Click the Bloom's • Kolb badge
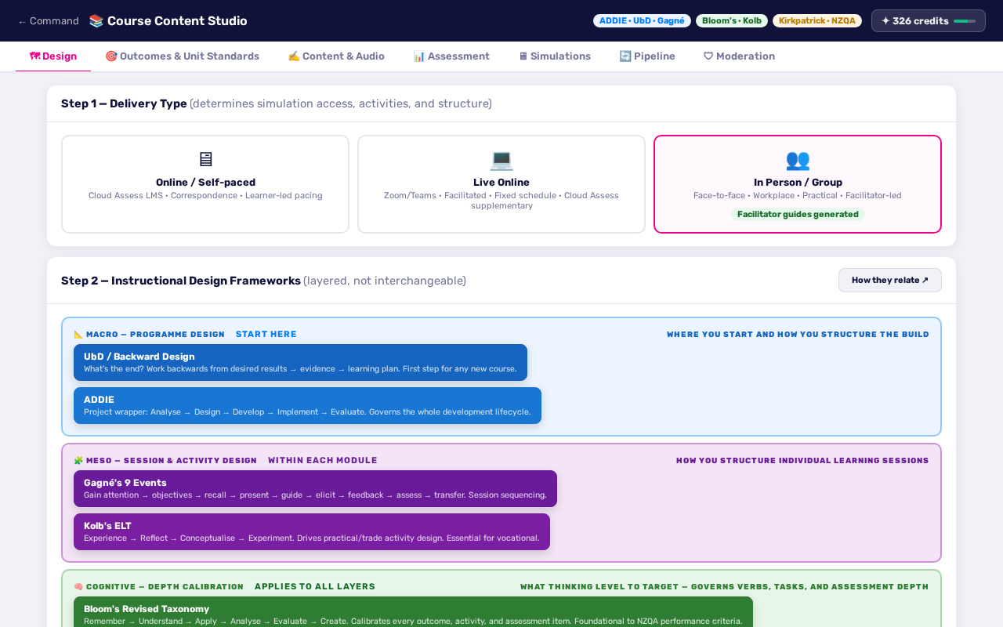Viewport: 1003px width, 627px height. click(x=732, y=21)
